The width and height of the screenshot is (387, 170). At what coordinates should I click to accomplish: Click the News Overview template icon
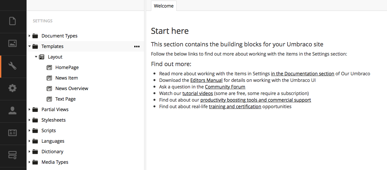(49, 88)
